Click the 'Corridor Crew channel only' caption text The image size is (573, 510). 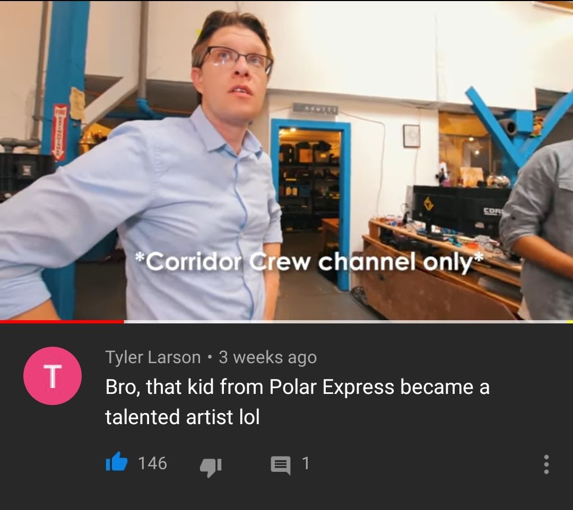pos(309,262)
